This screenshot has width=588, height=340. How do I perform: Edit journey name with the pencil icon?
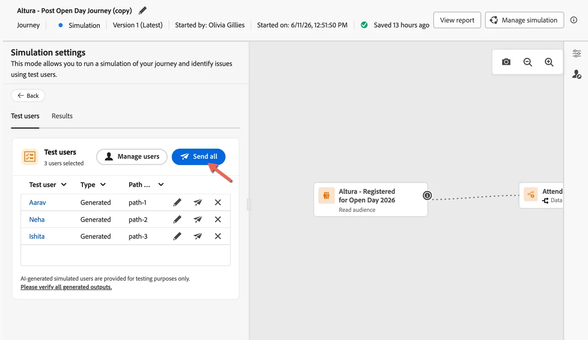coord(142,11)
